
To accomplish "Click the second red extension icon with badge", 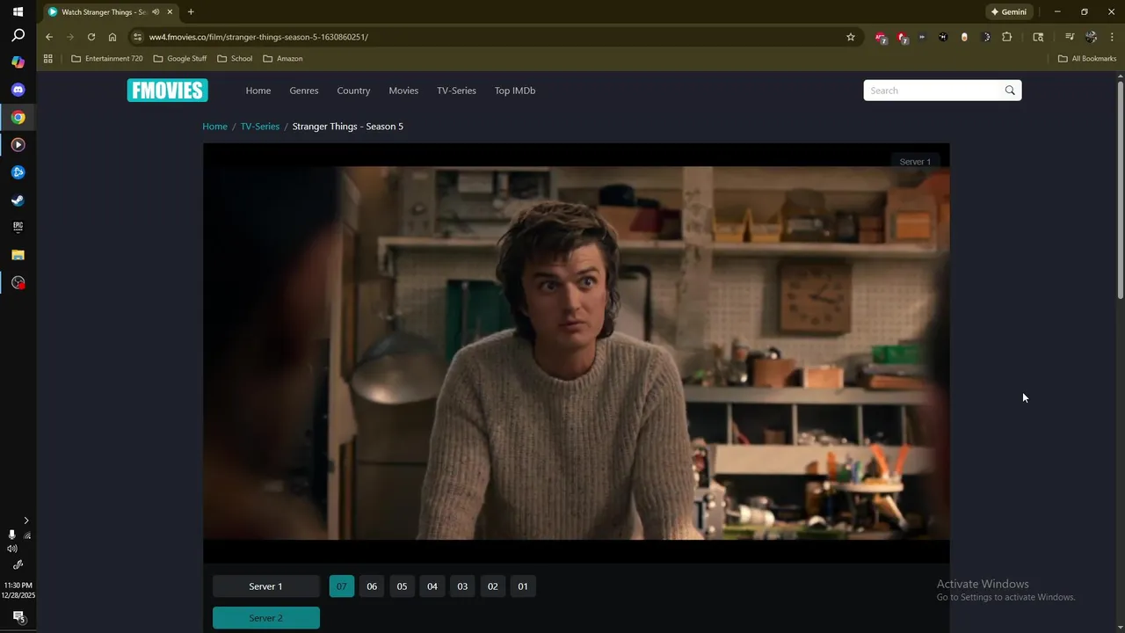I will (902, 37).
